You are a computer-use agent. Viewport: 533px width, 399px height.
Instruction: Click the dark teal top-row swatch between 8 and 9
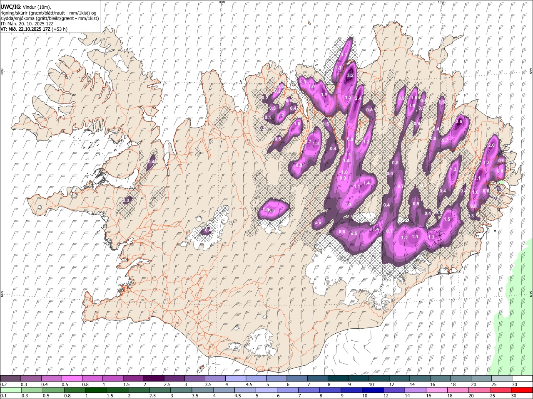click(338, 378)
